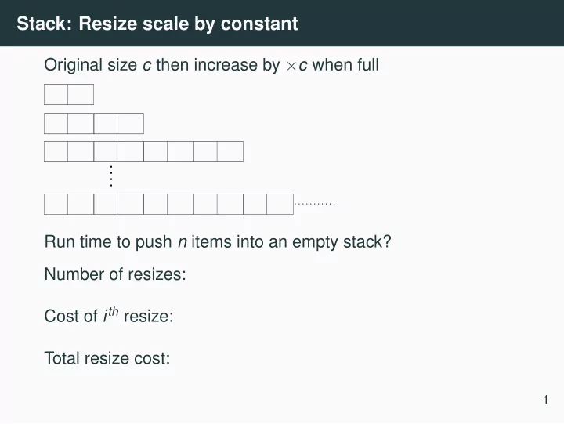Select the first cell of the two-cell array
The image size is (564, 424).
56,95
